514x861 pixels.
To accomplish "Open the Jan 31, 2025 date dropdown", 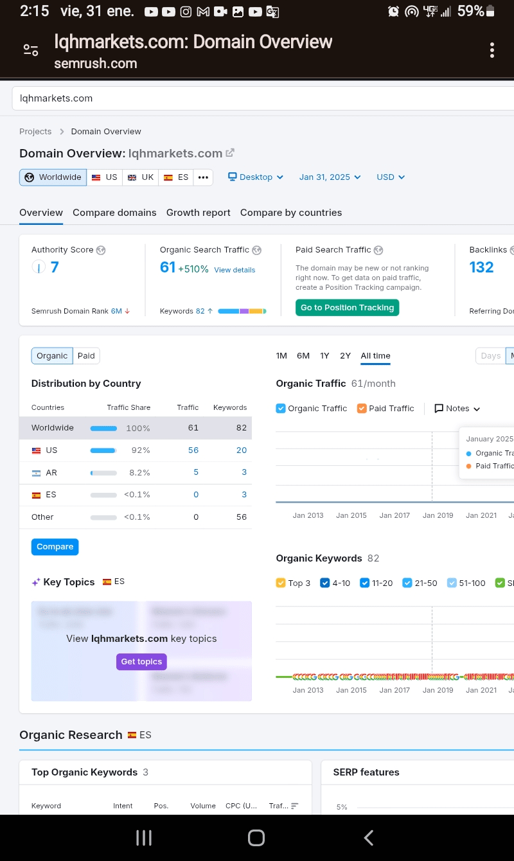I will tap(330, 177).
